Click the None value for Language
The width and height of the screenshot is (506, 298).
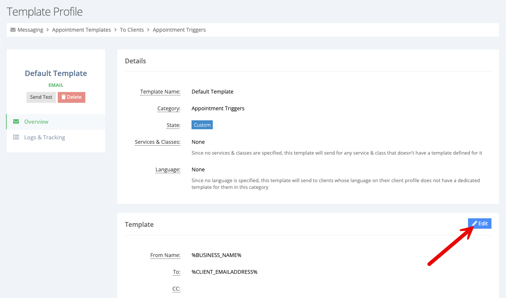click(198, 169)
